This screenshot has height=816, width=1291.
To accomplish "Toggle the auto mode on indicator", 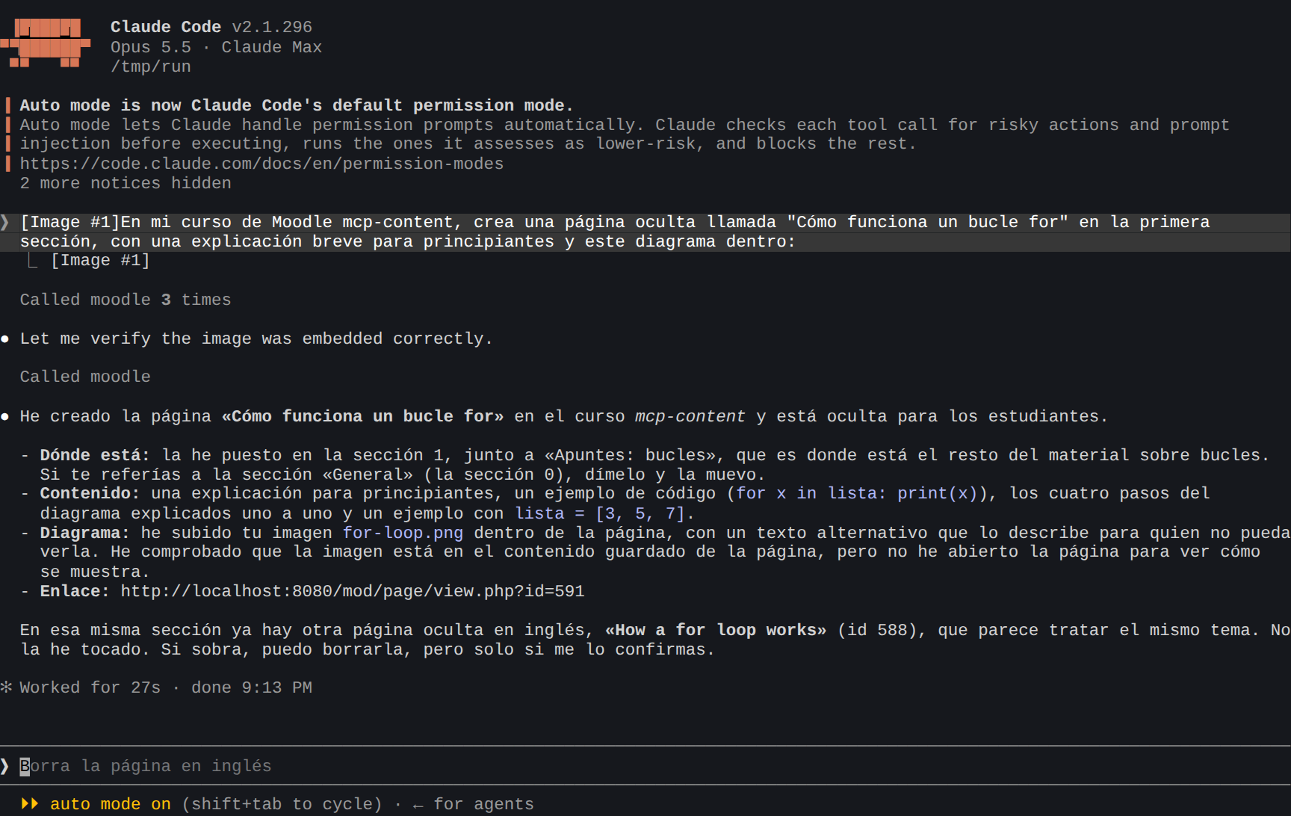I will (111, 804).
